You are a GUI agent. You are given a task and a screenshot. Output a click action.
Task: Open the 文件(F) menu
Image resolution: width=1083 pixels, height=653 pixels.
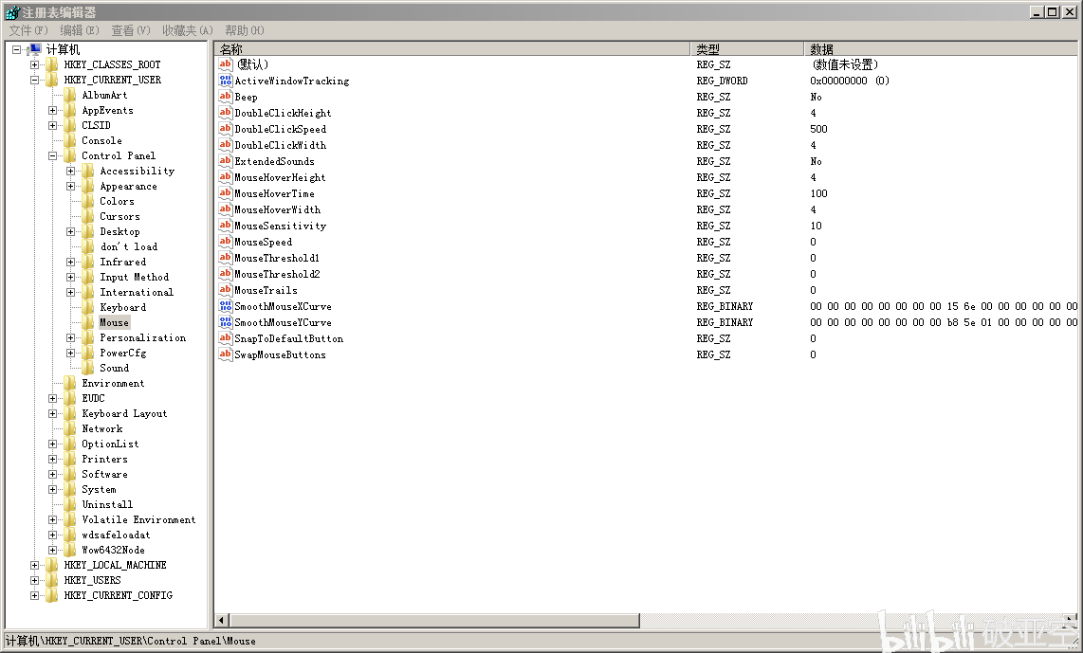click(x=28, y=30)
